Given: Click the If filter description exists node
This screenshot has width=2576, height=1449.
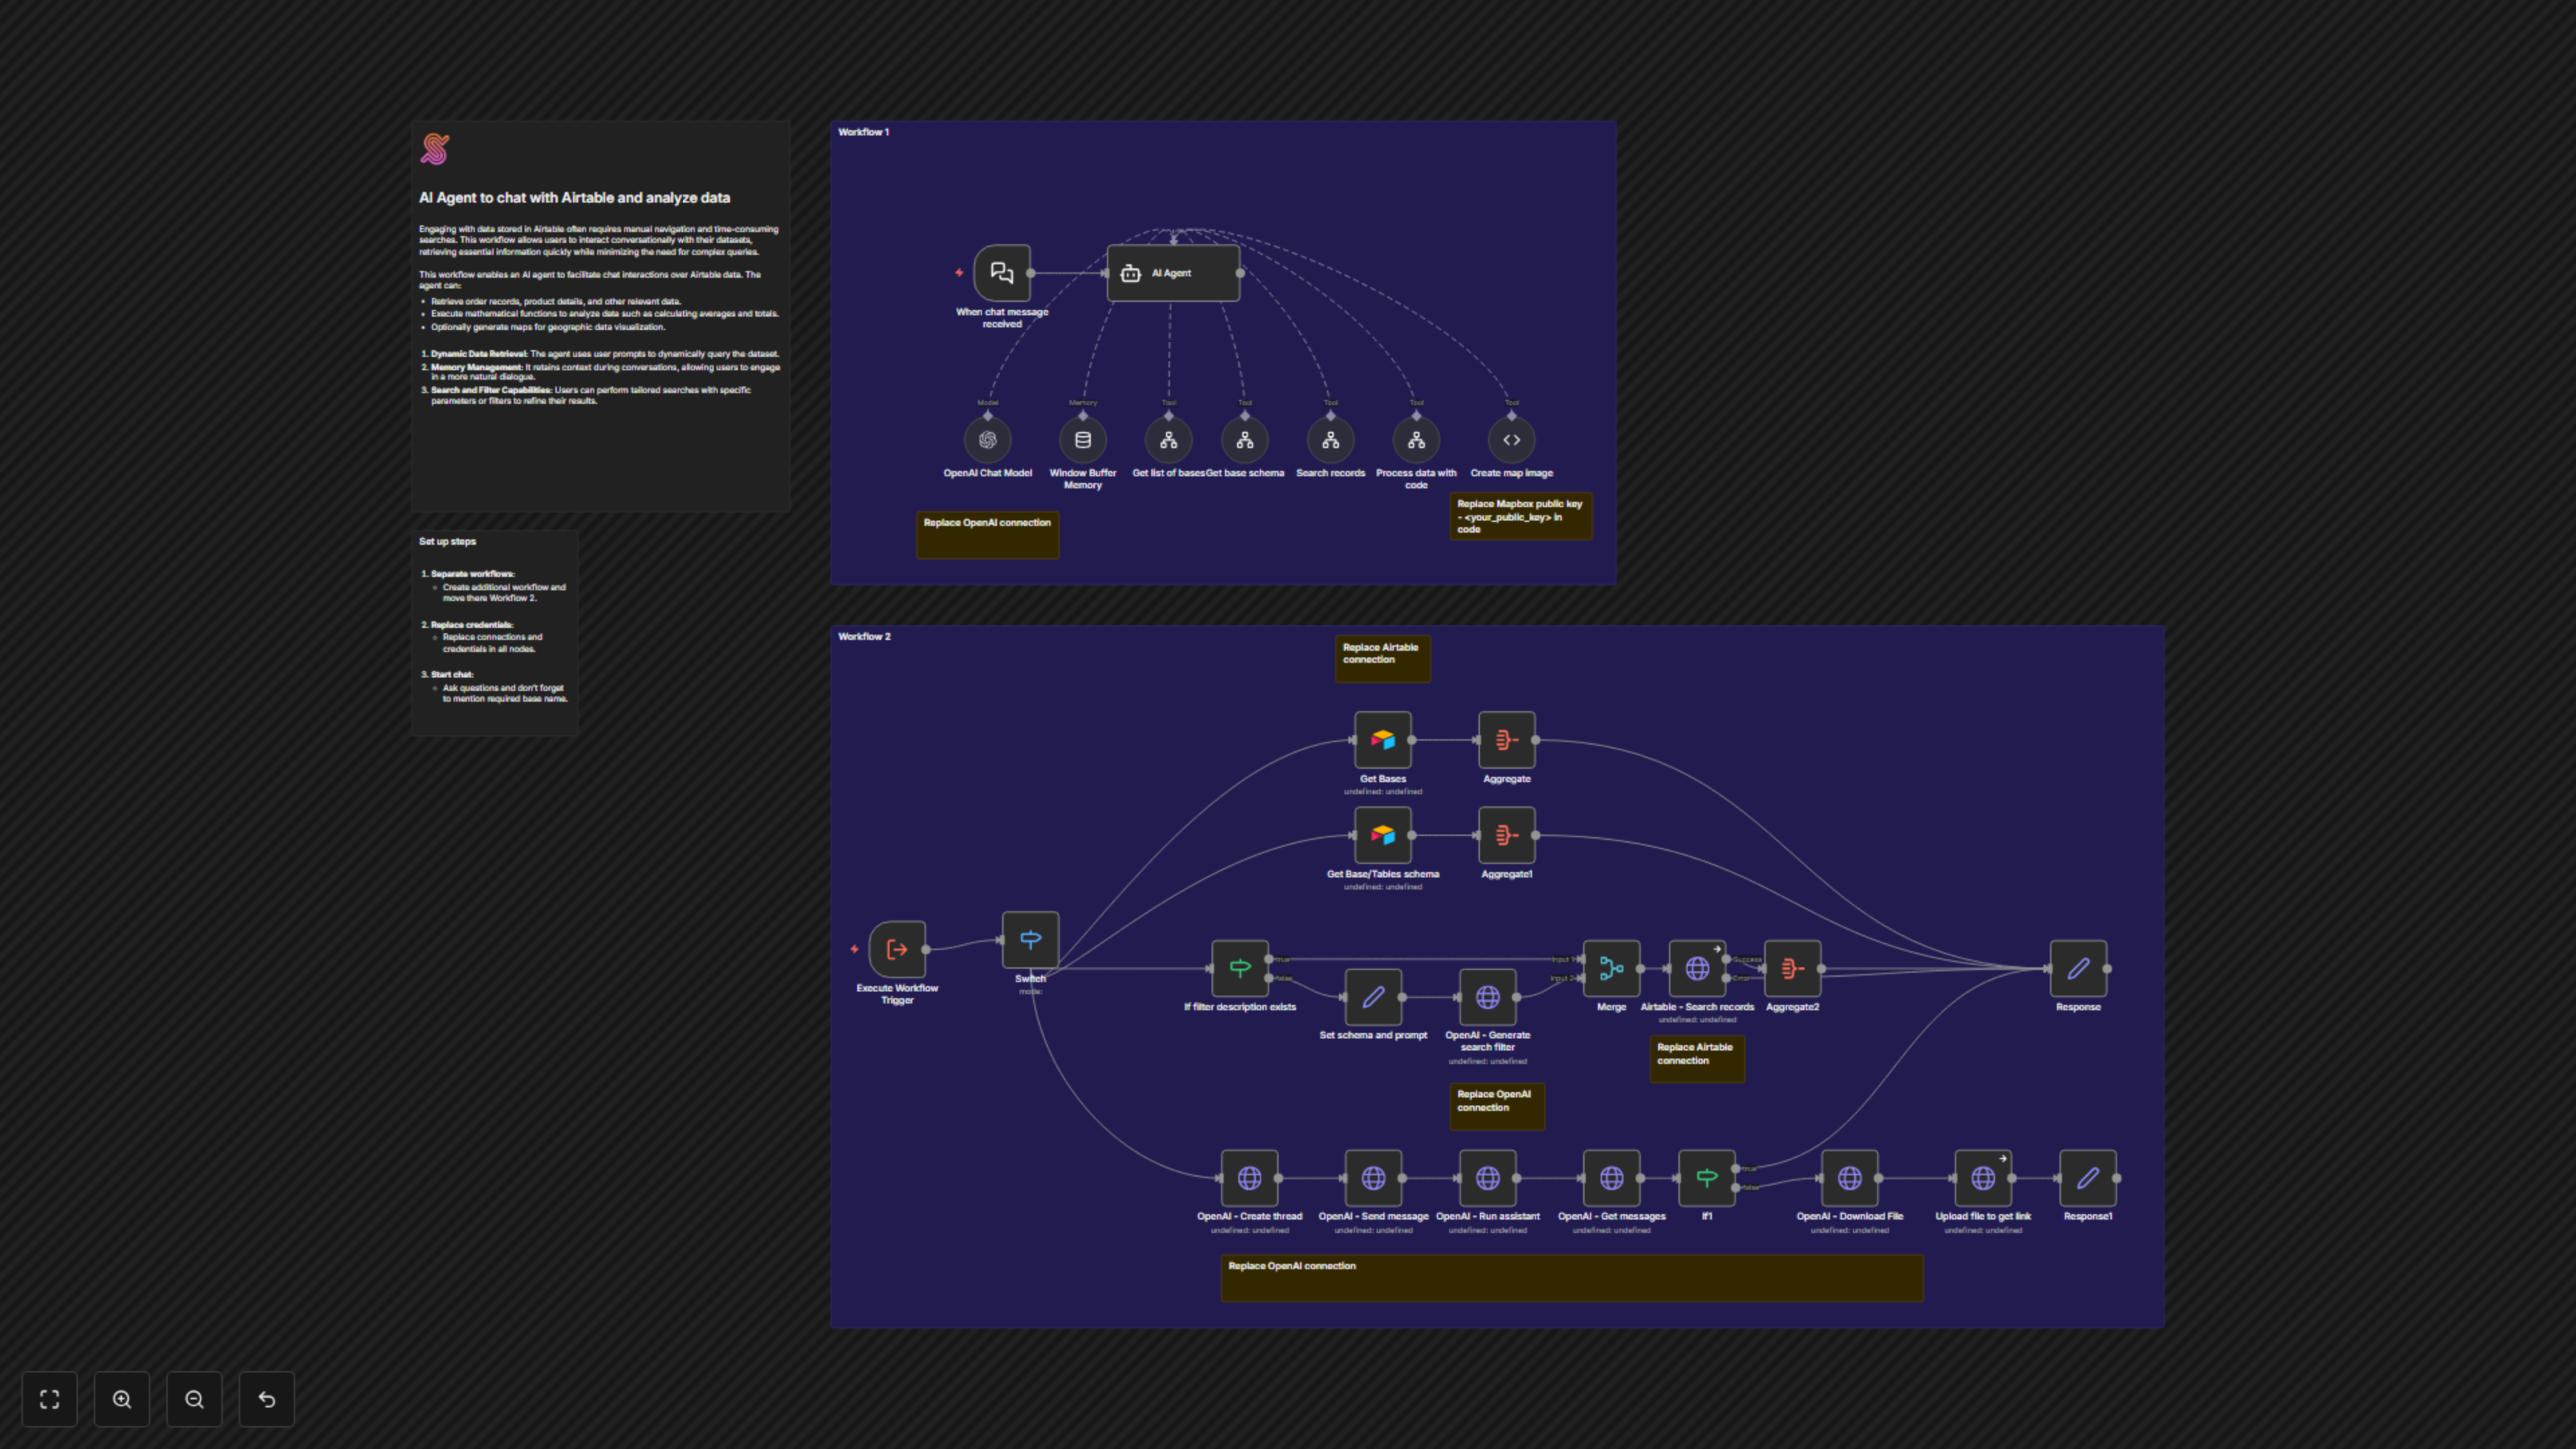Looking at the screenshot, I should click(x=1239, y=968).
